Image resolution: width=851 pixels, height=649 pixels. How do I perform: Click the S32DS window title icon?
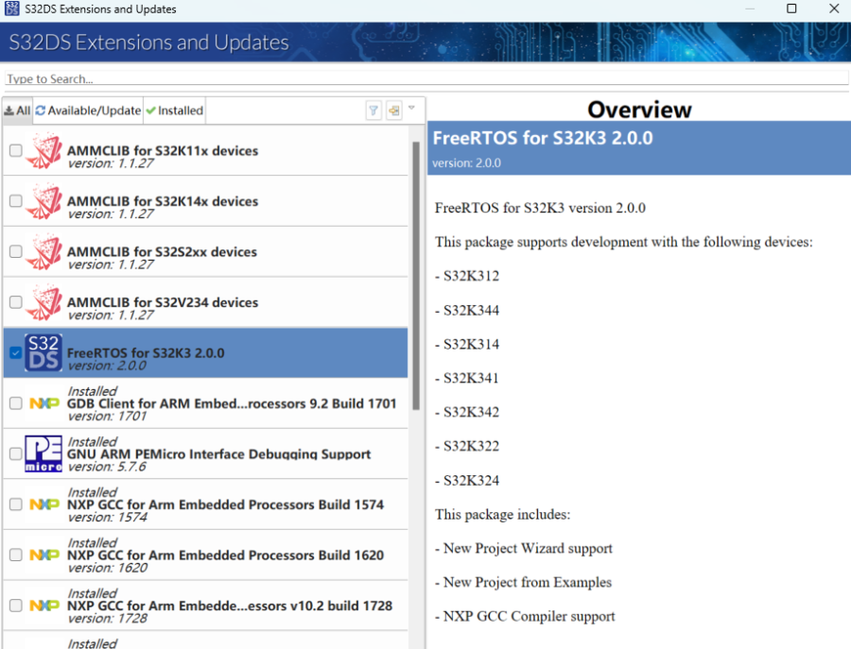point(11,9)
